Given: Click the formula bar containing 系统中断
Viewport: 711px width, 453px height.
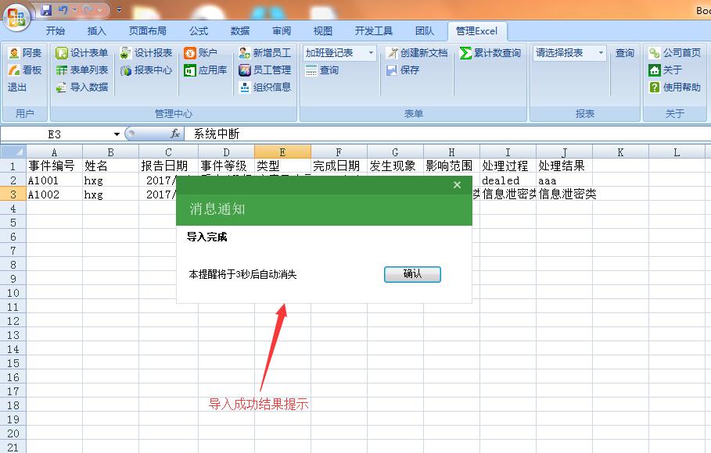Looking at the screenshot, I should pos(447,134).
